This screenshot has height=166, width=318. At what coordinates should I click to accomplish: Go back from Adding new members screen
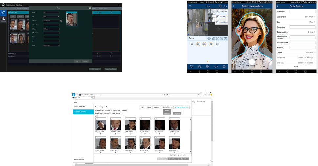[x=233, y=6]
